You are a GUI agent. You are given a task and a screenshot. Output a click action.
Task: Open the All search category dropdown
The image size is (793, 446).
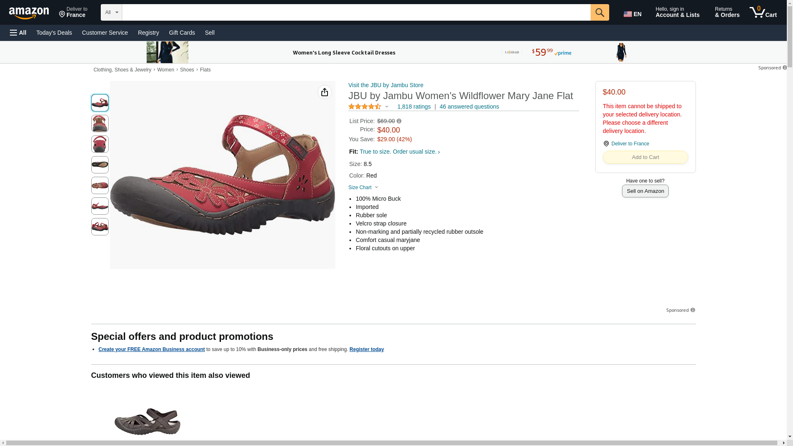[x=111, y=12]
